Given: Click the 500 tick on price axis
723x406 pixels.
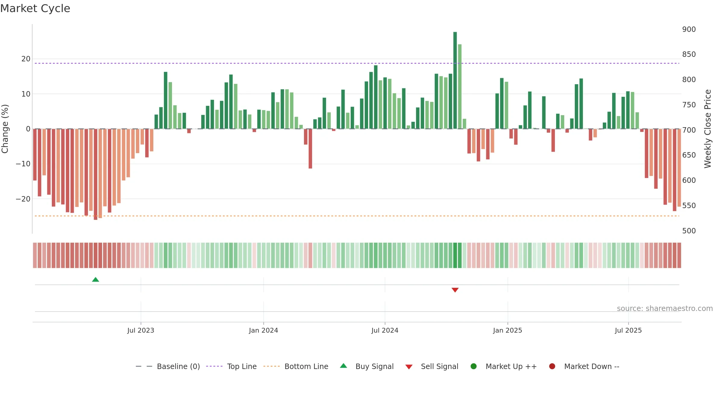Looking at the screenshot, I should tap(689, 231).
